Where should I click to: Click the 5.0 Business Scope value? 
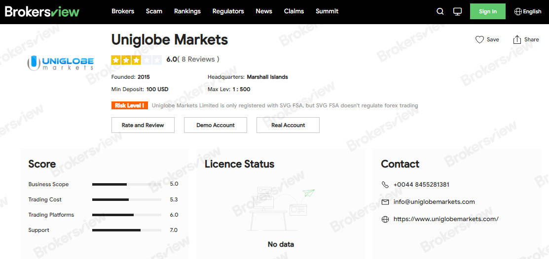point(174,184)
